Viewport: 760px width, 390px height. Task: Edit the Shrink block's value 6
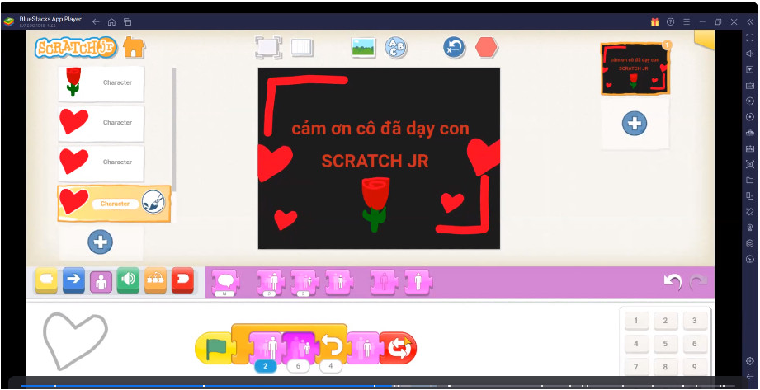pos(298,367)
